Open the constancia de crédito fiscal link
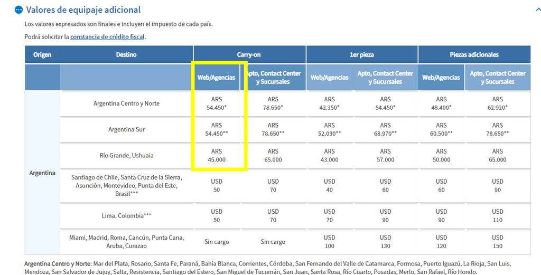This screenshot has width=541, height=275. coord(107,36)
